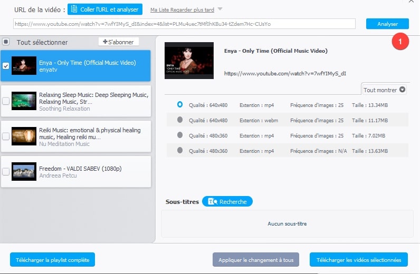Click the Taille : 13.34MB value

370,105
